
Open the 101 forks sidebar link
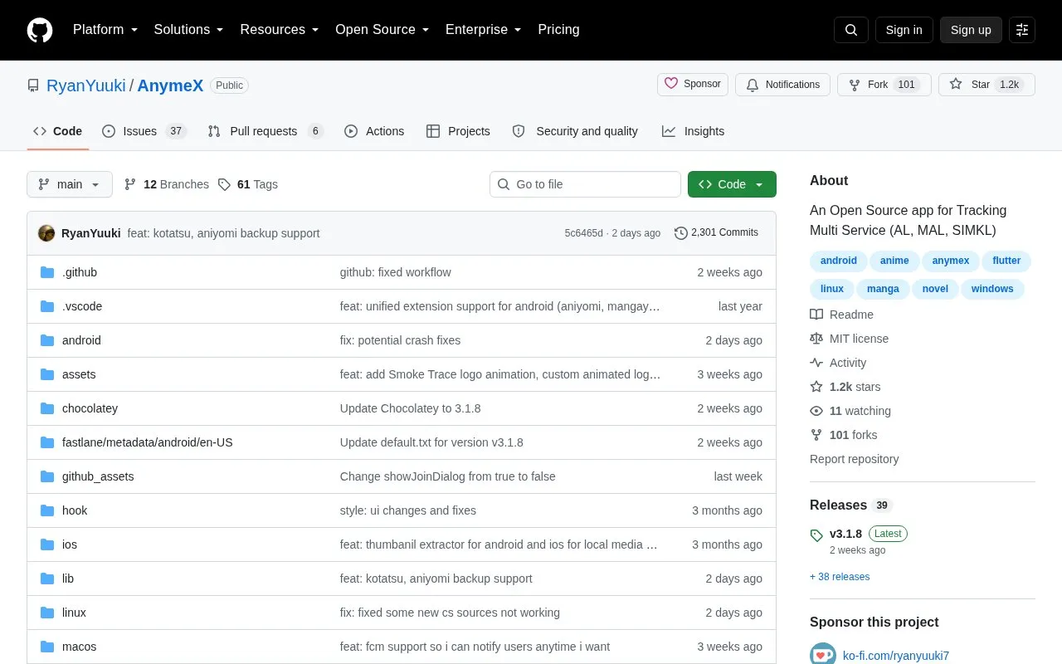(x=844, y=435)
